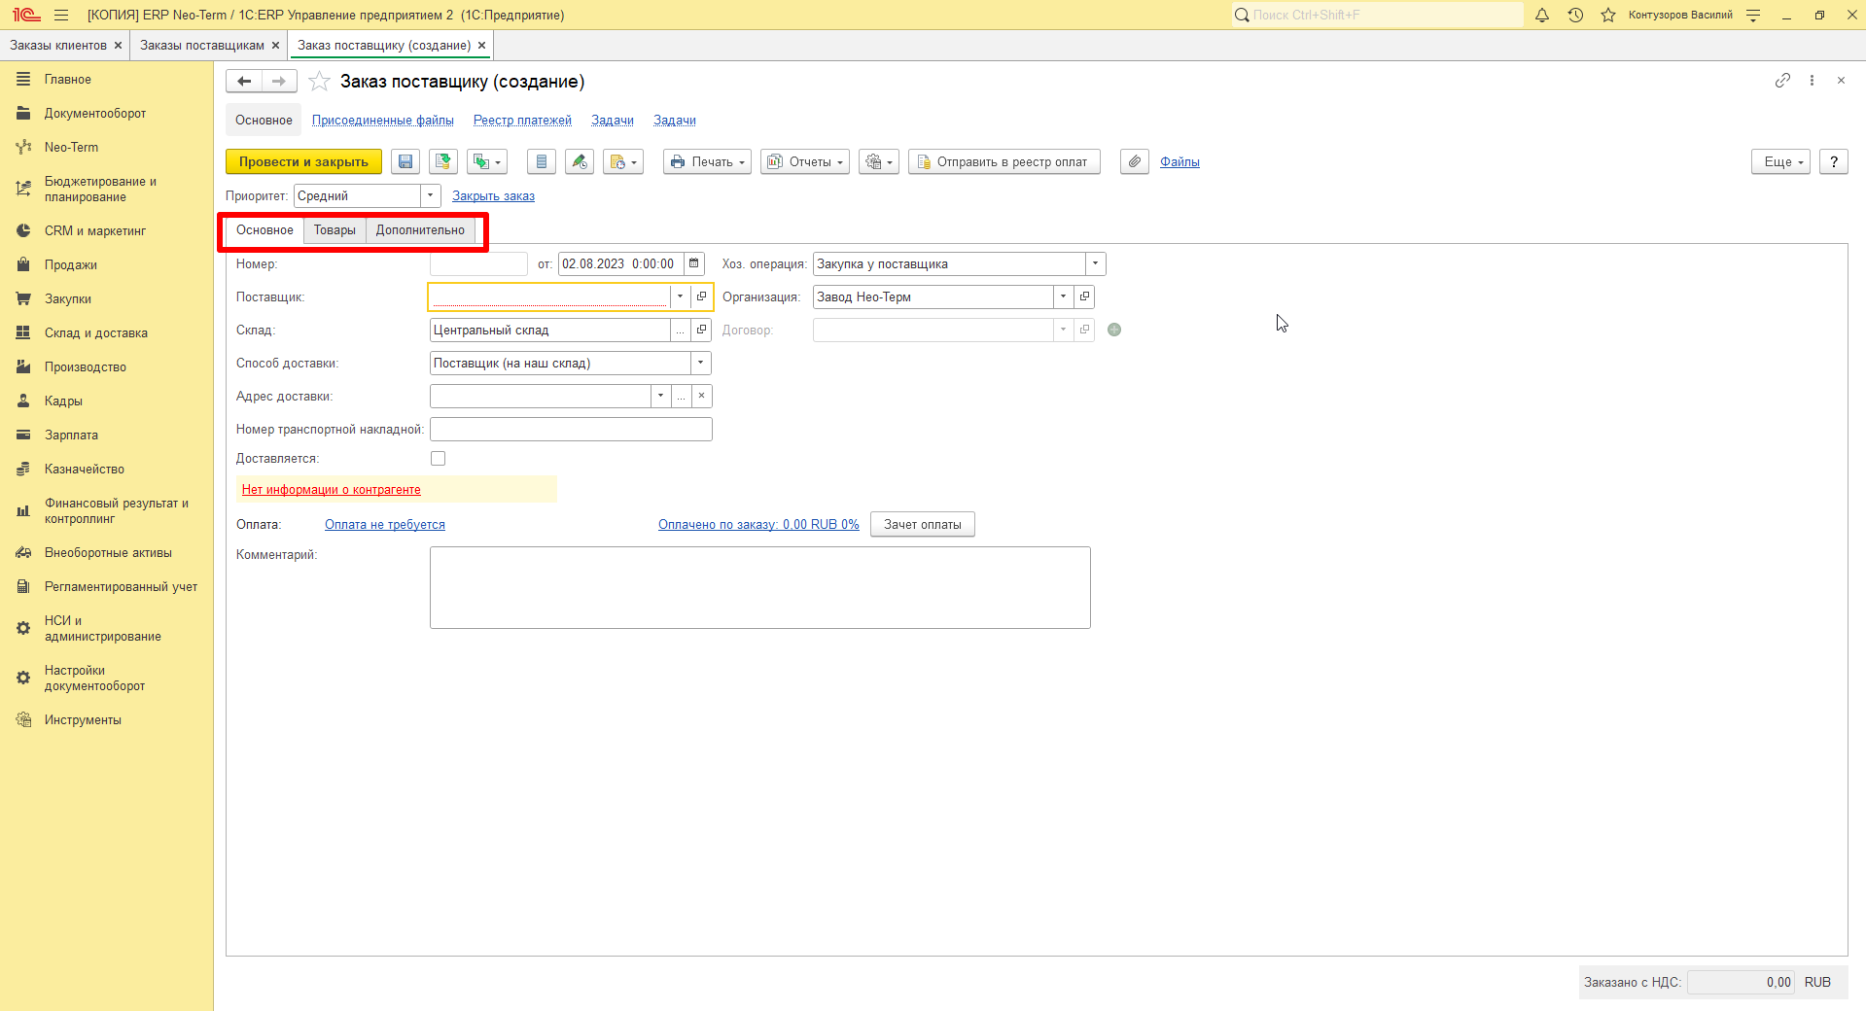Open the history clock icon in the title bar
Viewport: 1866px width, 1011px height.
(1575, 15)
